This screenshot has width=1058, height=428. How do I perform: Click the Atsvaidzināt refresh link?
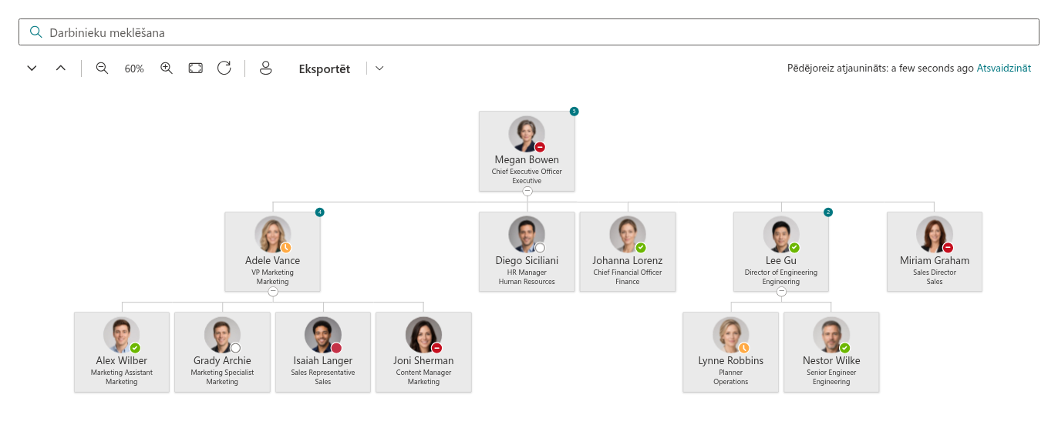[x=1004, y=68]
